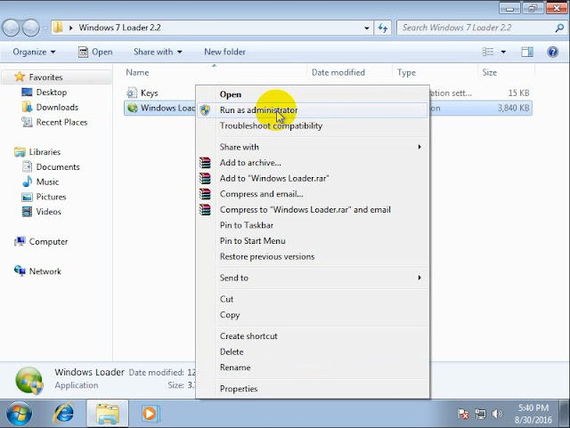Click WinRAR icon beside Compress and email
570x428 pixels.
pyautogui.click(x=205, y=194)
